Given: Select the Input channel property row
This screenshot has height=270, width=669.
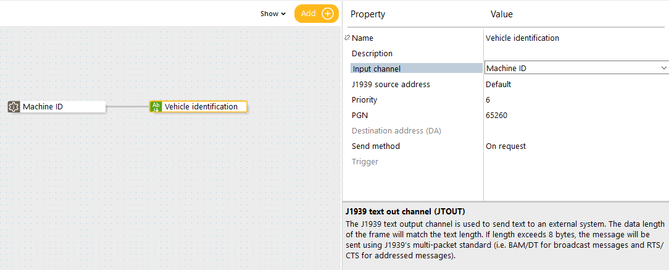Looking at the screenshot, I should (x=417, y=69).
